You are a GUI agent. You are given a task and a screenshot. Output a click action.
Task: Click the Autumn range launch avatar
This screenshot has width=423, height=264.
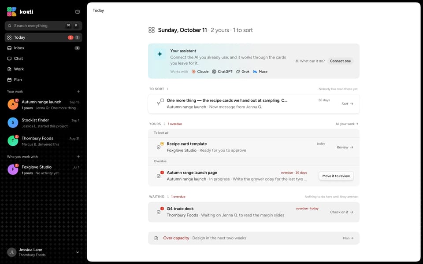(x=13, y=104)
